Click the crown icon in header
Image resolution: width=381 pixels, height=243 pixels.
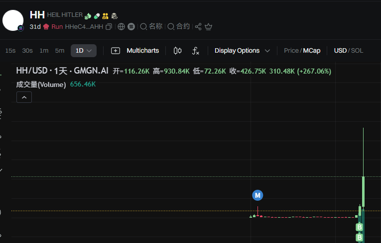pos(209,27)
